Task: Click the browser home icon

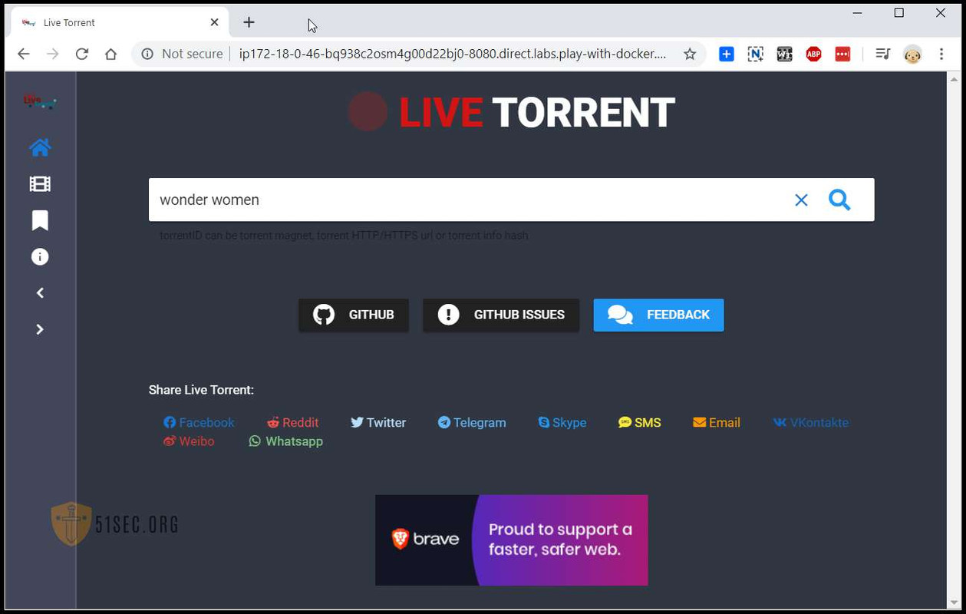Action: (x=110, y=54)
